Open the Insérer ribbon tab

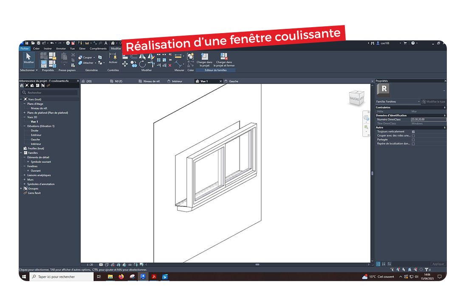48,48
